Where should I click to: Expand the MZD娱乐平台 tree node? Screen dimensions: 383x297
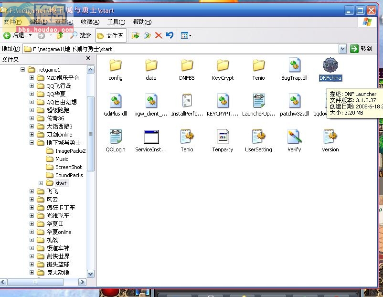click(x=32, y=78)
